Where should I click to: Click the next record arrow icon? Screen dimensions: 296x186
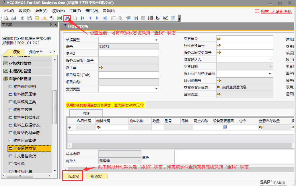(x=97, y=18)
